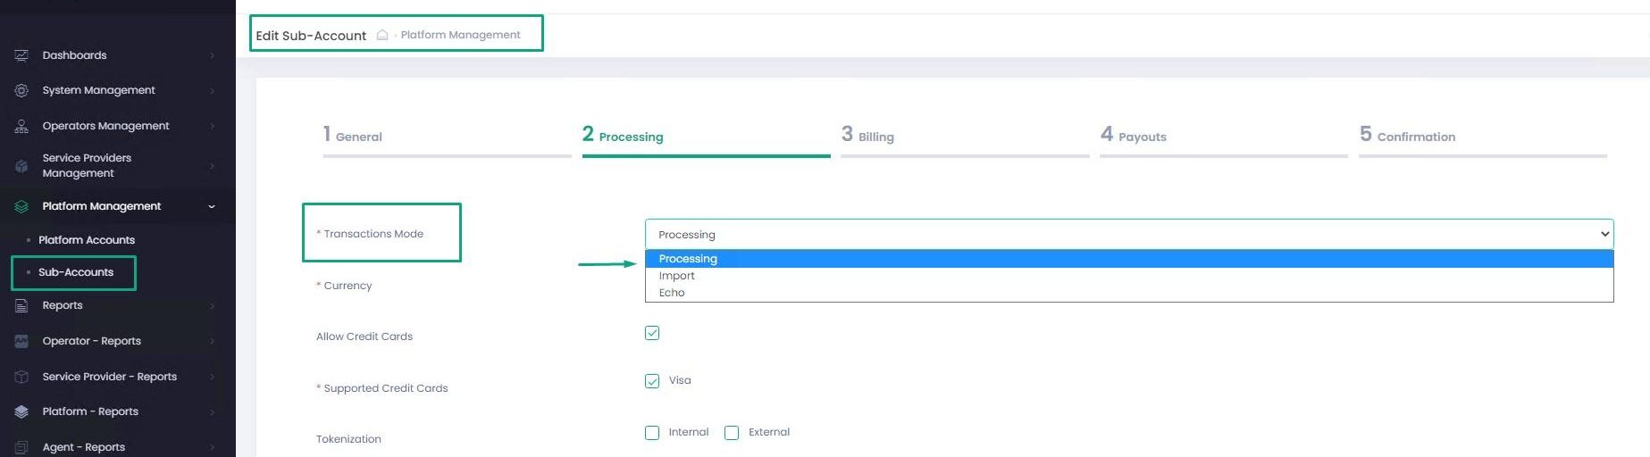Viewport: 1650px width, 457px height.
Task: Click the Platform Management layers icon
Action: pos(21,206)
